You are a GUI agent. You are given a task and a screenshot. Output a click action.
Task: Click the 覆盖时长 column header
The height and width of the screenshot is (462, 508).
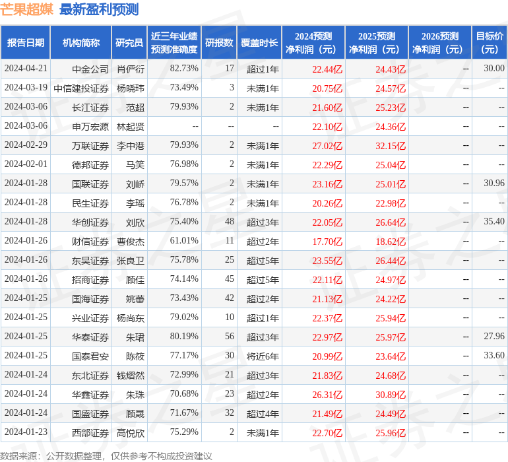259,43
